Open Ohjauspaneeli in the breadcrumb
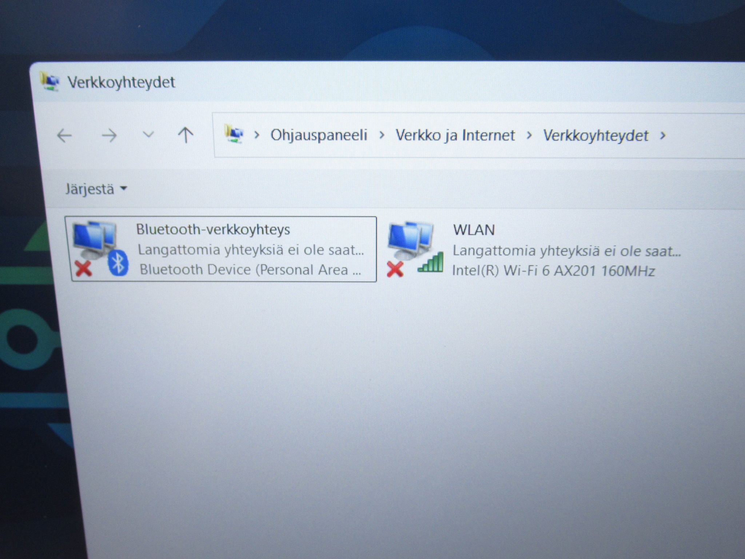 point(319,135)
